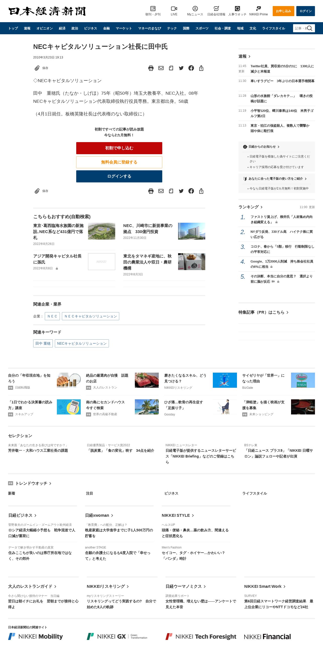The image size is (323, 647).
Task: Select the テック nav item
Action: pyautogui.click(x=172, y=28)
